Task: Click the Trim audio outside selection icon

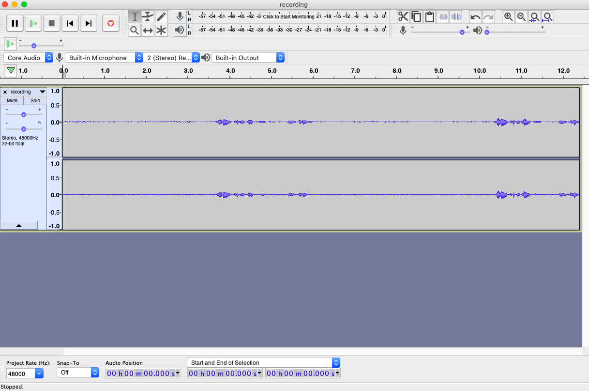Action: (442, 16)
